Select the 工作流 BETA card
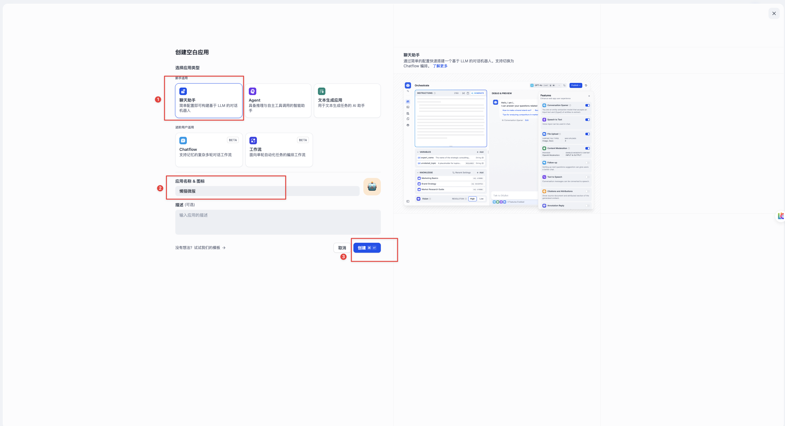785x426 pixels. click(279, 150)
